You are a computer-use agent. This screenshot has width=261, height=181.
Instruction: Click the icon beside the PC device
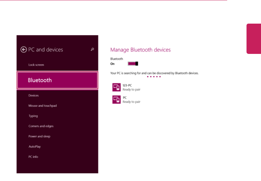pos(116,99)
